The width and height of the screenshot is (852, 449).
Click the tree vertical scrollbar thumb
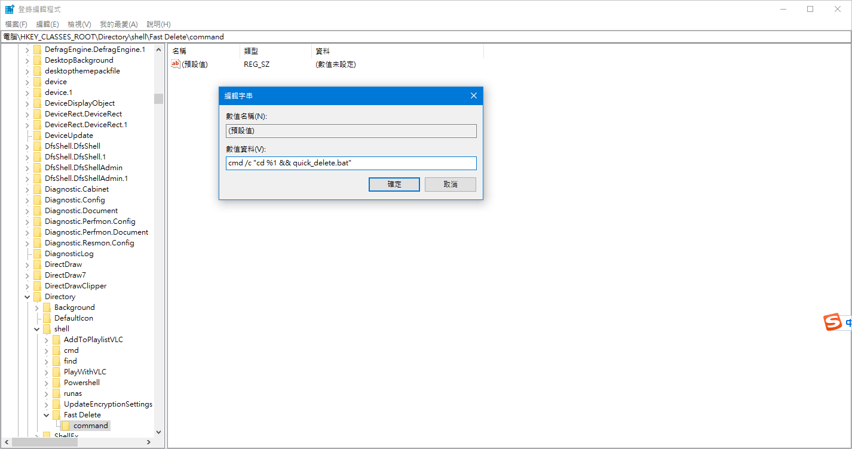coord(158,99)
